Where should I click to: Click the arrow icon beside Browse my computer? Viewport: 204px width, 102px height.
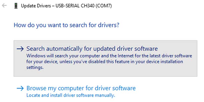[x=20, y=89]
